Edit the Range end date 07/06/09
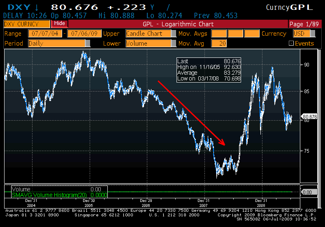This screenshot has width=325, height=227. coord(84,34)
